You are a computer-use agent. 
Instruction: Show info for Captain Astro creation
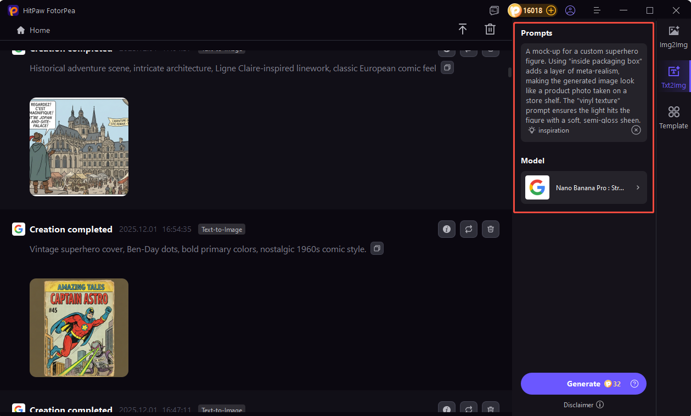pyautogui.click(x=447, y=229)
